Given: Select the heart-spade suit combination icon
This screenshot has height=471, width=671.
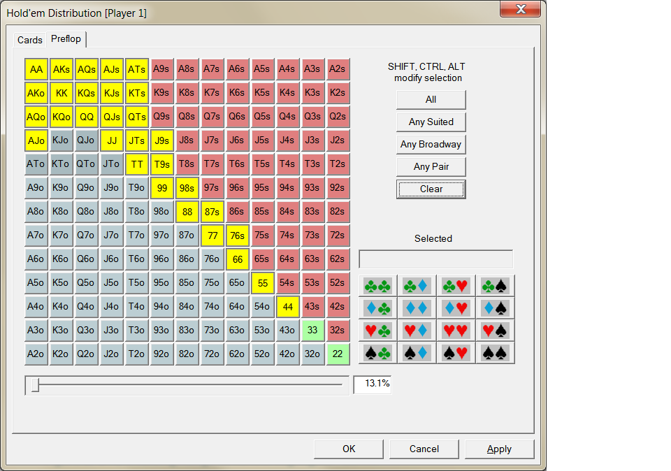Looking at the screenshot, I should 495,331.
